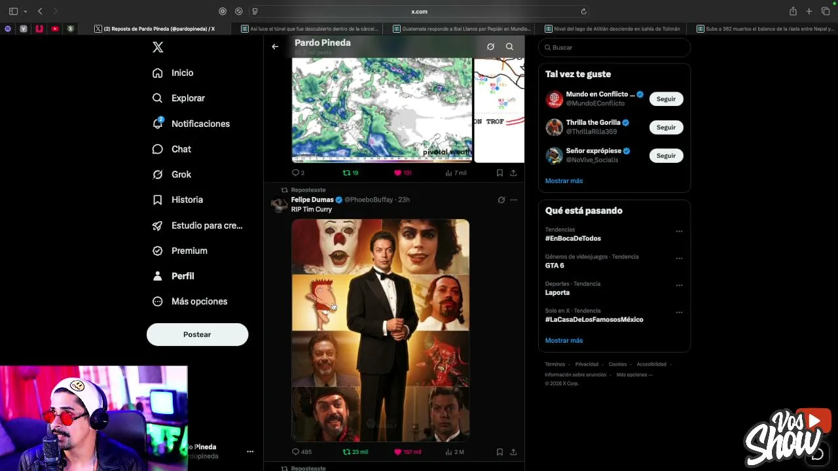Screen dimensions: 838x471
Task: Click the X logo in the sidebar
Action: (x=158, y=47)
